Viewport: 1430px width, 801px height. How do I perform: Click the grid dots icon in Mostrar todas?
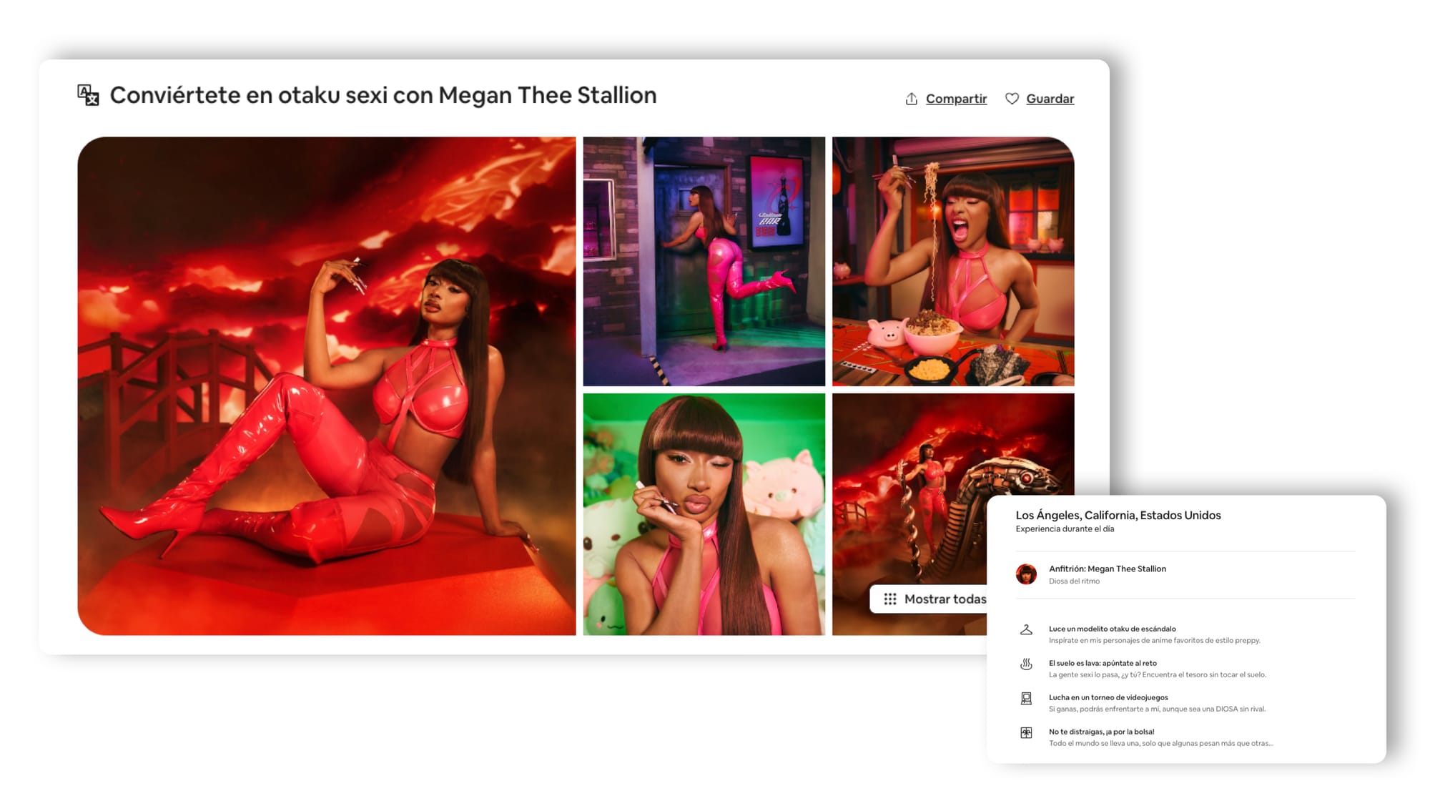tap(889, 599)
